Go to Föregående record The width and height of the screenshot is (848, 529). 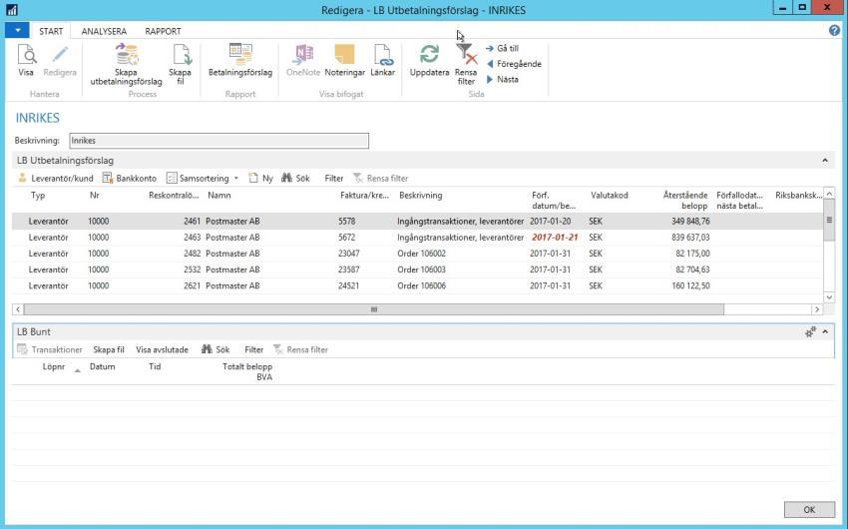point(514,64)
